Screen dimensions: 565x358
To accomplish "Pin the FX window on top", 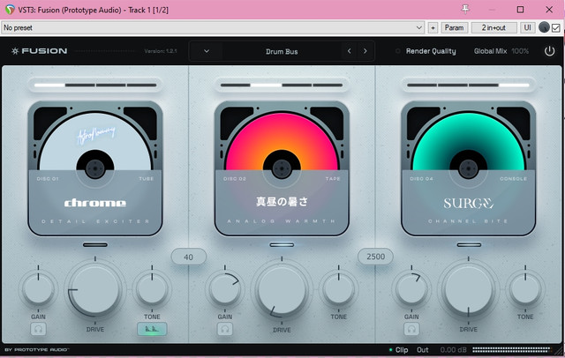I will [x=465, y=10].
